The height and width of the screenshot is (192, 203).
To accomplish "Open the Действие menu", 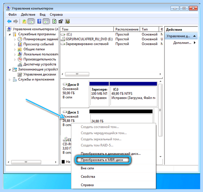I will (28, 15).
